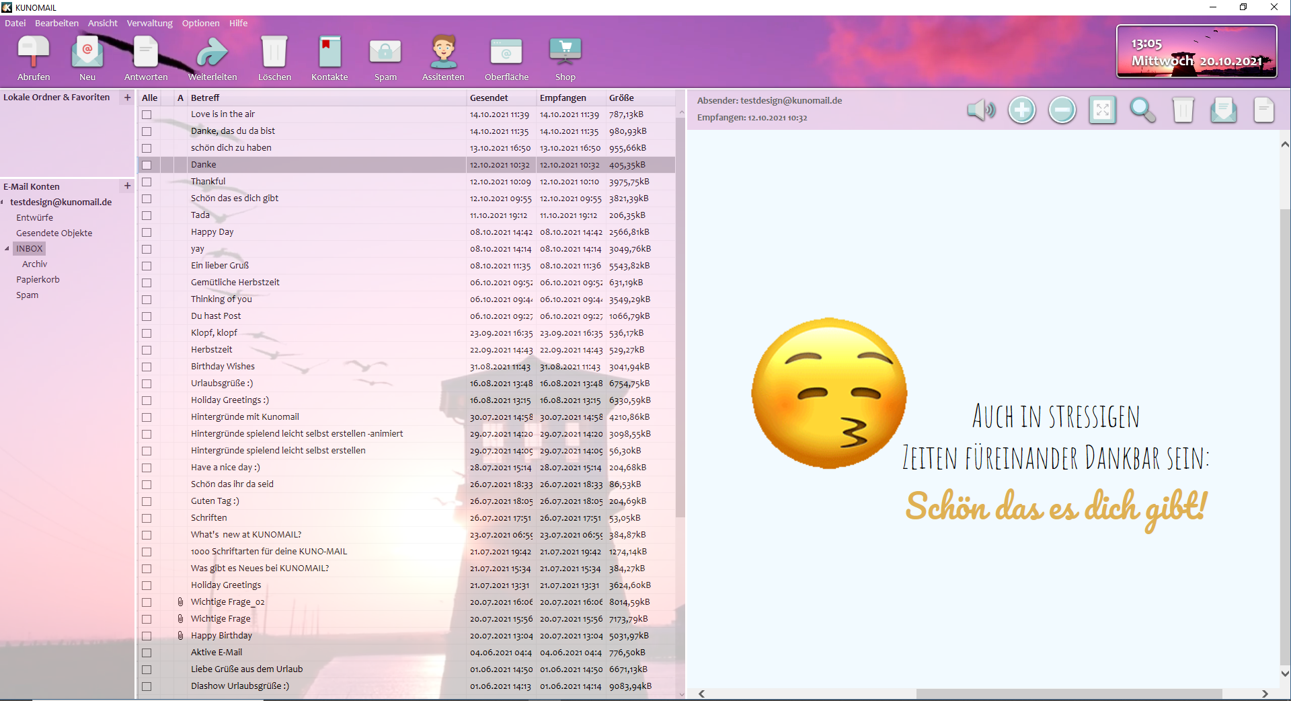1291x701 pixels.
Task: Click attachment icon of Wichtige Frage_02
Action: coord(180,602)
